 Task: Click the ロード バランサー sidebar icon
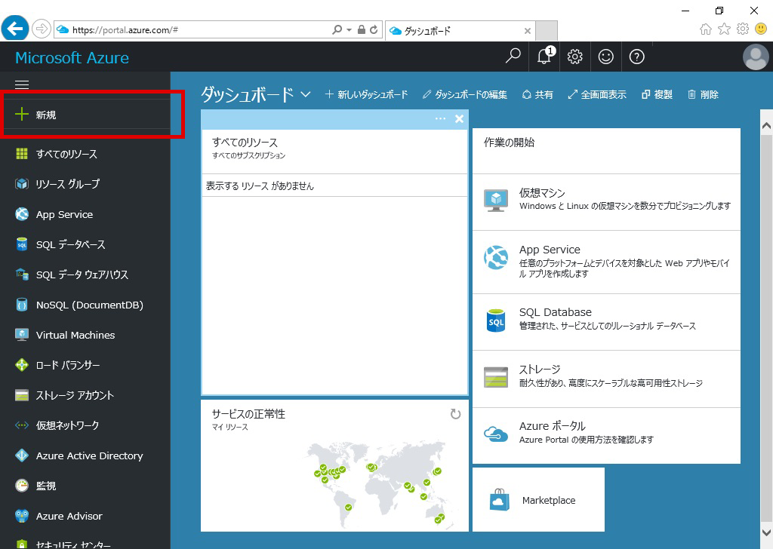[x=22, y=365]
